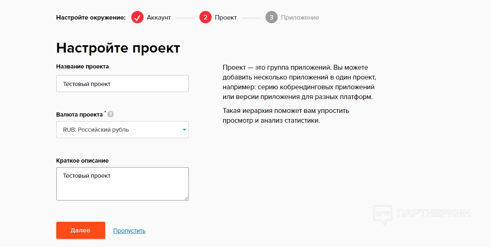Grab the description textarea resize handle
Image resolution: width=491 pixels, height=247 pixels.
(186, 198)
